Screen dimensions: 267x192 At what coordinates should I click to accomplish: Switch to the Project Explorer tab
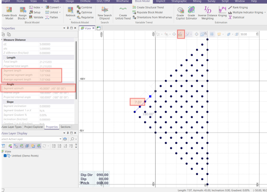[34, 127]
